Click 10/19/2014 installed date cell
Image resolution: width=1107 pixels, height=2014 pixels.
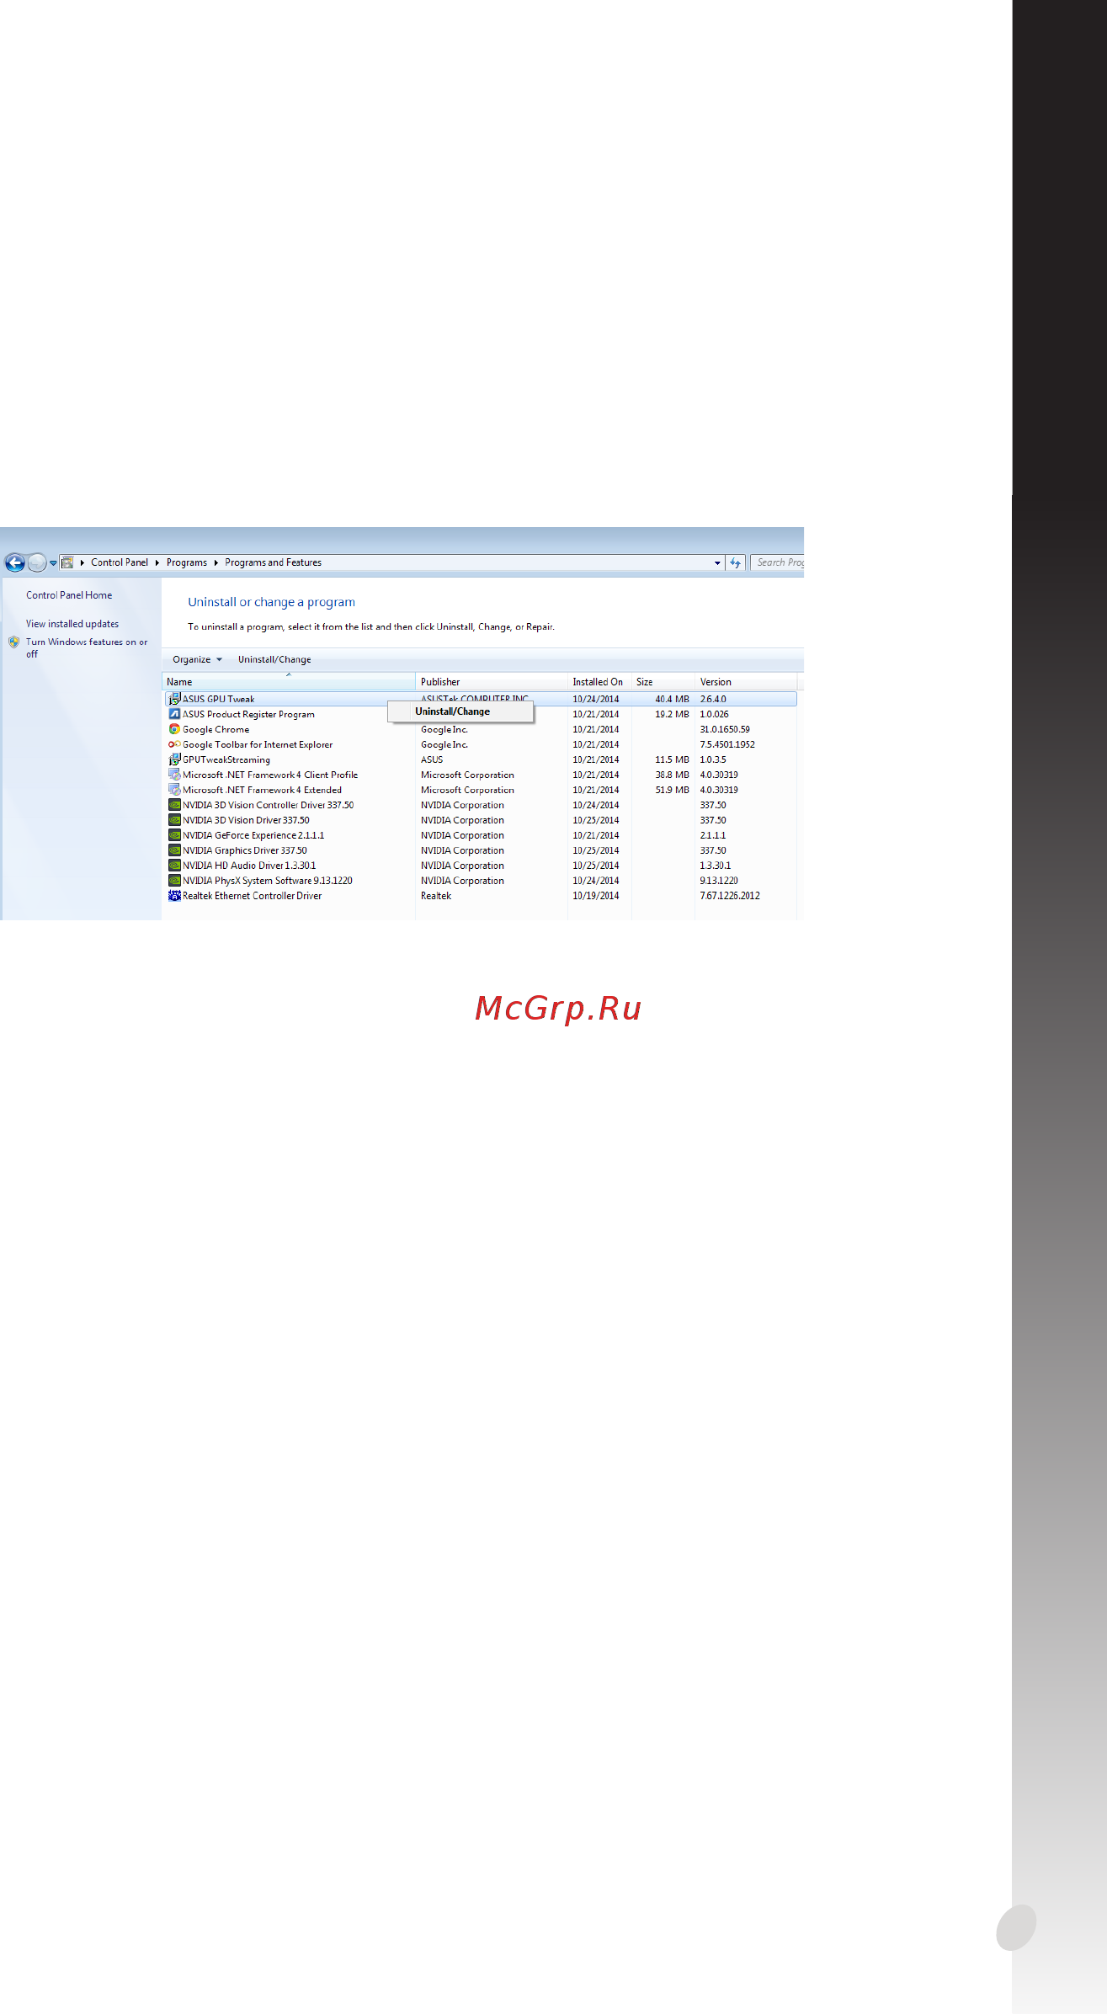pos(596,896)
